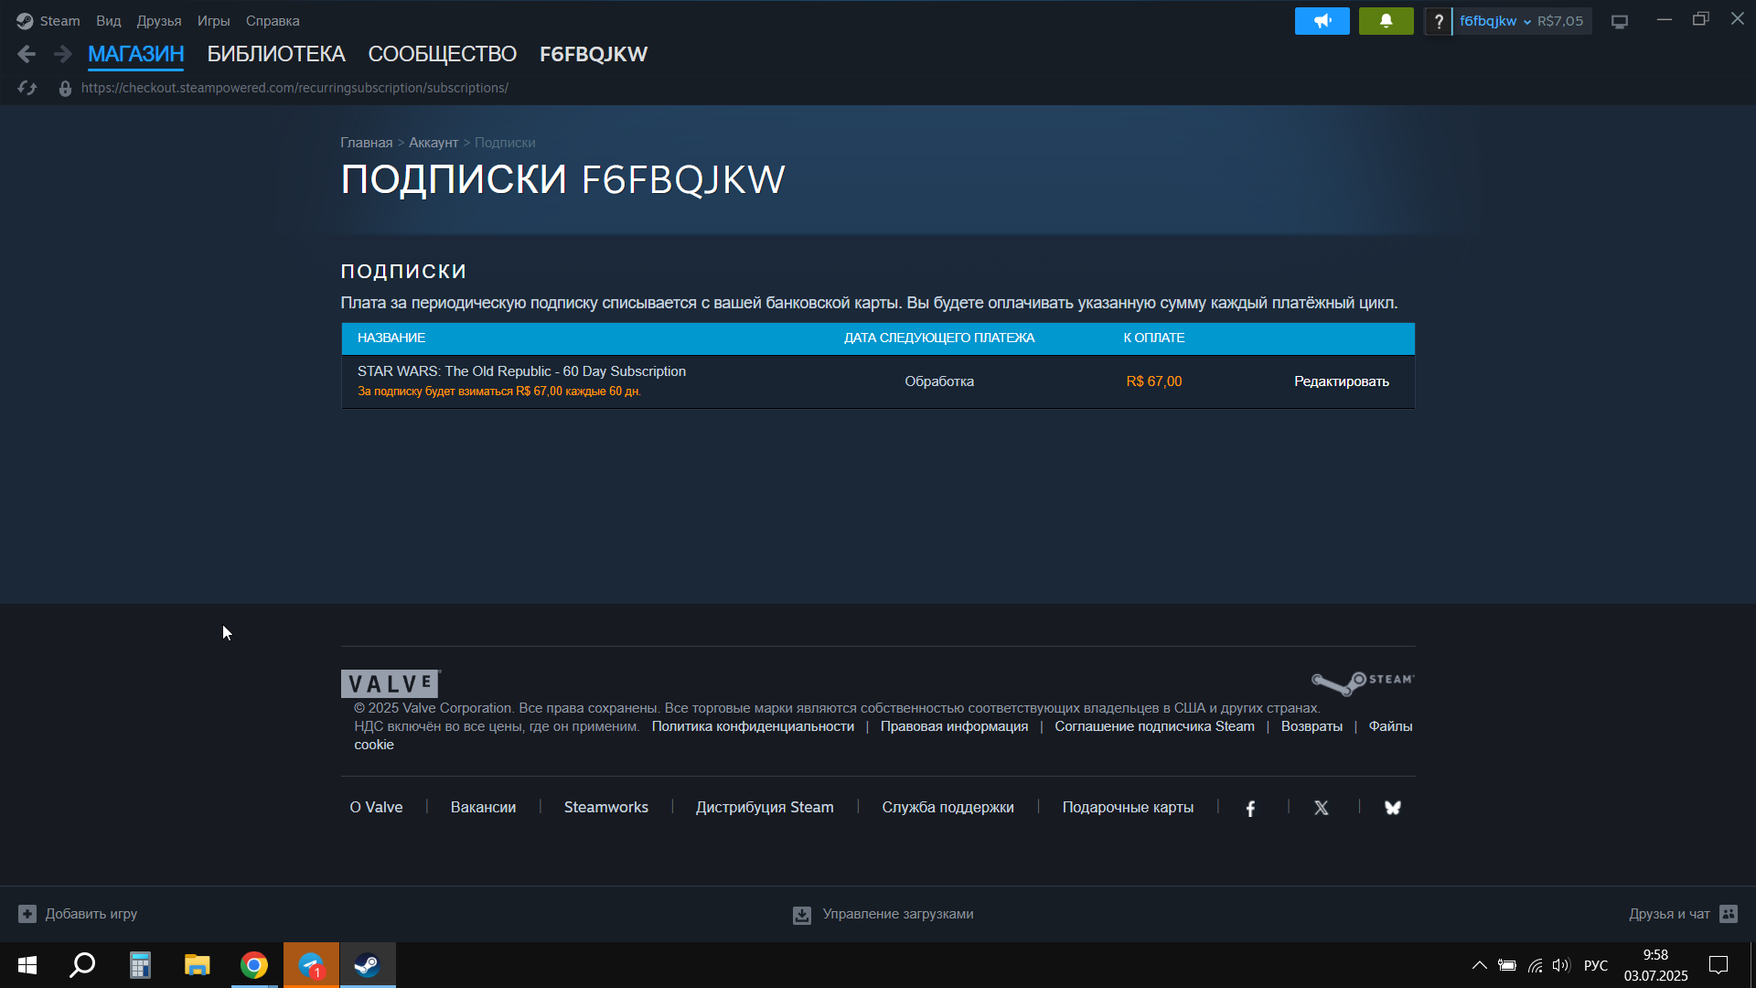Open the Вид menu
The height and width of the screenshot is (988, 1756).
(109, 21)
